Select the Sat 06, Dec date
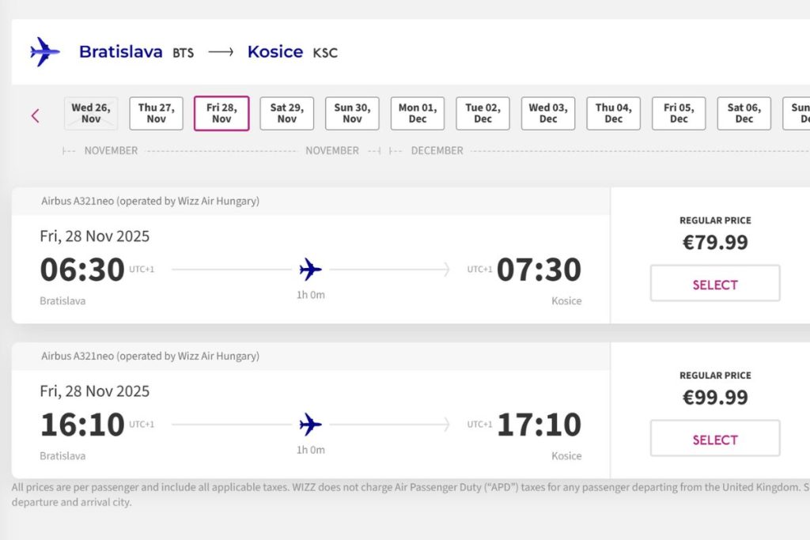This screenshot has width=810, height=540. 744,113
